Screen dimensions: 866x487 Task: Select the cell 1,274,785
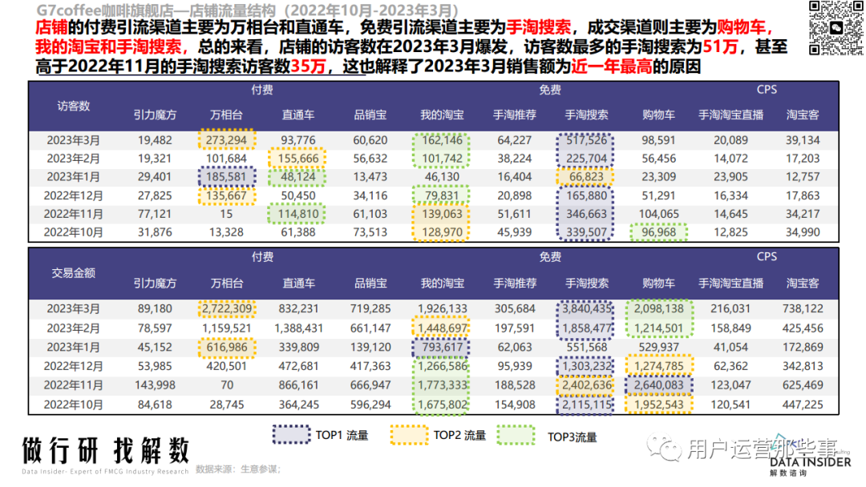tap(658, 366)
